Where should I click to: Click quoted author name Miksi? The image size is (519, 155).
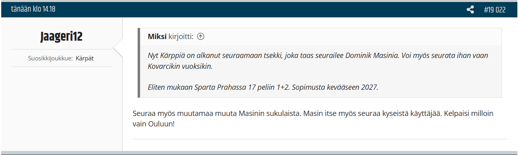click(x=157, y=37)
